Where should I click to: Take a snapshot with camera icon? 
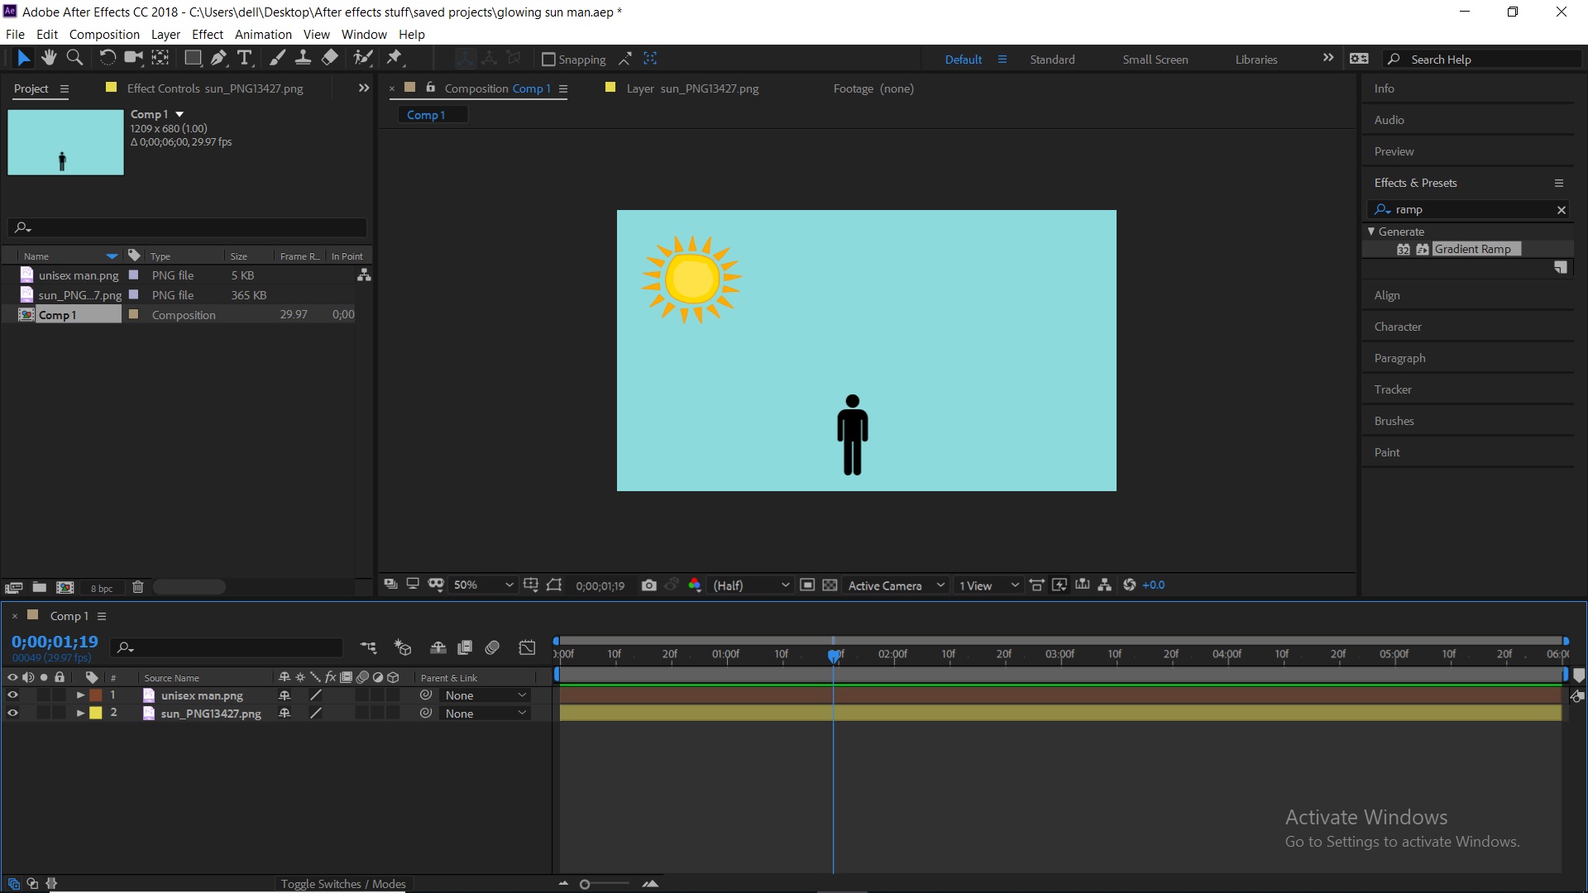[x=649, y=585]
